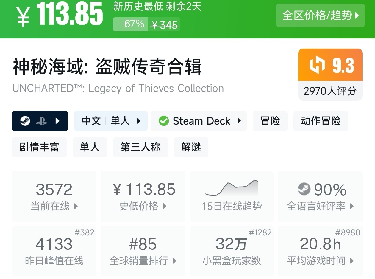Viewport: 375px width, 279px height.
Task: Expand platform selector arrow next to PlayStation
Action: pos(58,121)
